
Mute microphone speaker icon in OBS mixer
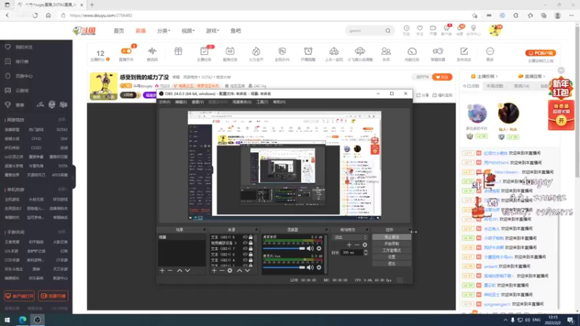pos(310,267)
